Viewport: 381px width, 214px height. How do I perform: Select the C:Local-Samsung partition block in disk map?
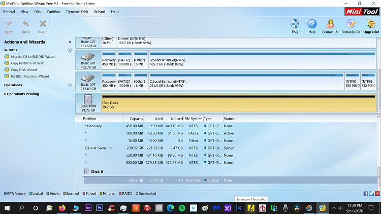tap(246, 82)
